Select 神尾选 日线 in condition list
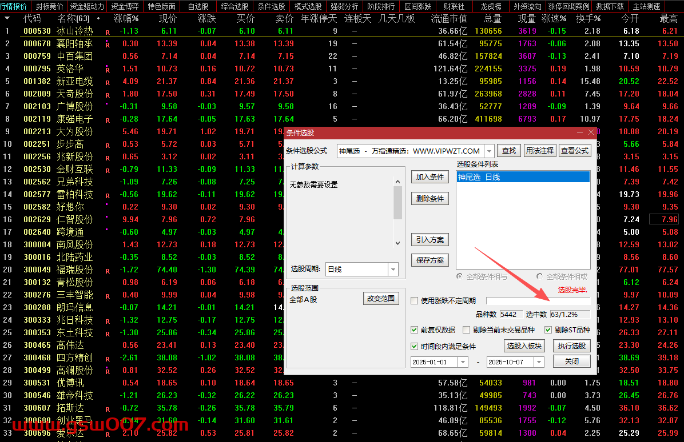684x442 pixels. [523, 177]
